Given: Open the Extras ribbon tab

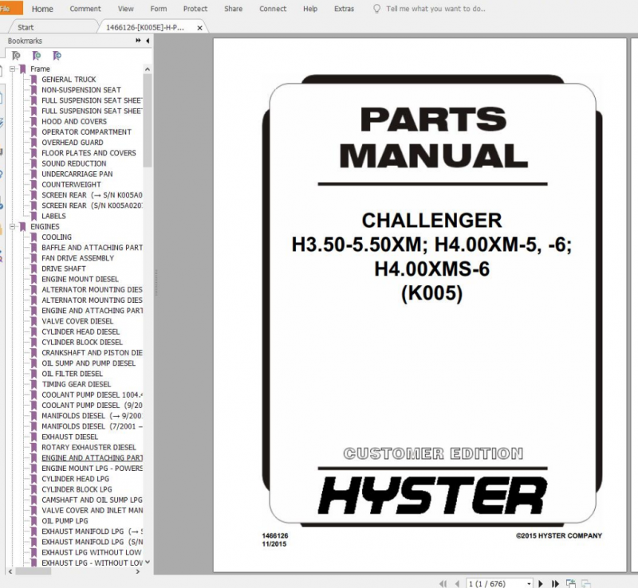Looking at the screenshot, I should (x=345, y=9).
